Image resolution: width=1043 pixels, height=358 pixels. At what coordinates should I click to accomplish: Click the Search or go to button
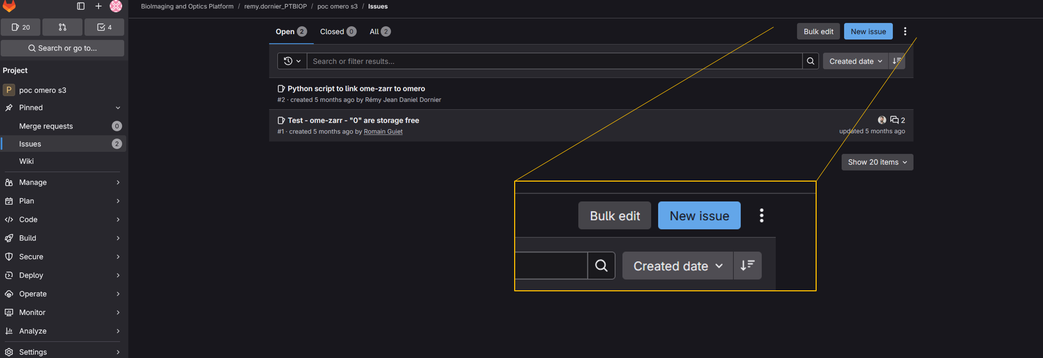click(x=62, y=48)
